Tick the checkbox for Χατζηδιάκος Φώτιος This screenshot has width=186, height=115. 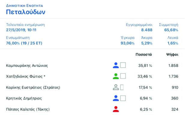click(123, 76)
